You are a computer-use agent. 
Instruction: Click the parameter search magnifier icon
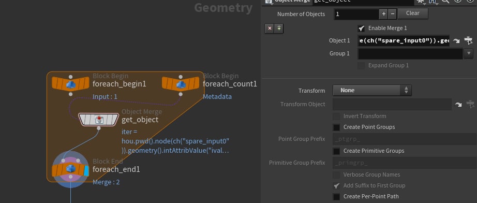[445, 1]
